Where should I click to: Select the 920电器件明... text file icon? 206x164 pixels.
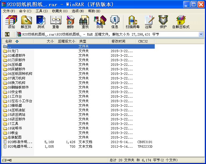tap(5, 146)
